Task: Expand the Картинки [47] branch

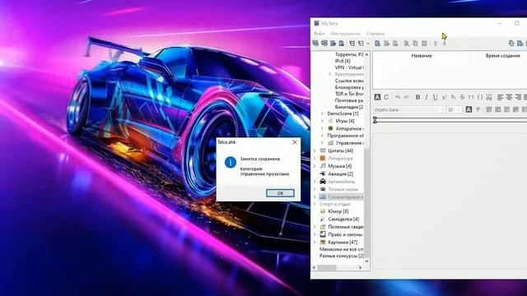Action: (315, 242)
